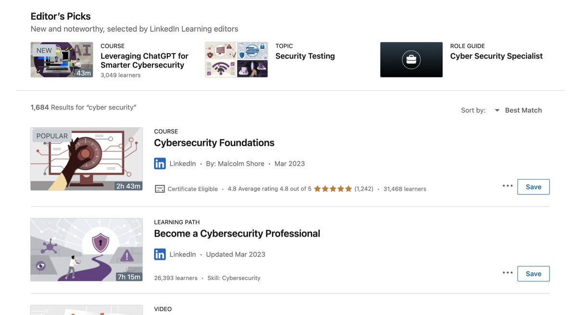The height and width of the screenshot is (315, 577).
Task: Click the Certificate Eligible badge icon
Action: (x=159, y=189)
